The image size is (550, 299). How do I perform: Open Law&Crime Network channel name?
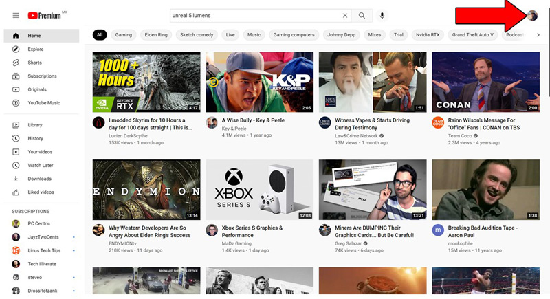[356, 135]
